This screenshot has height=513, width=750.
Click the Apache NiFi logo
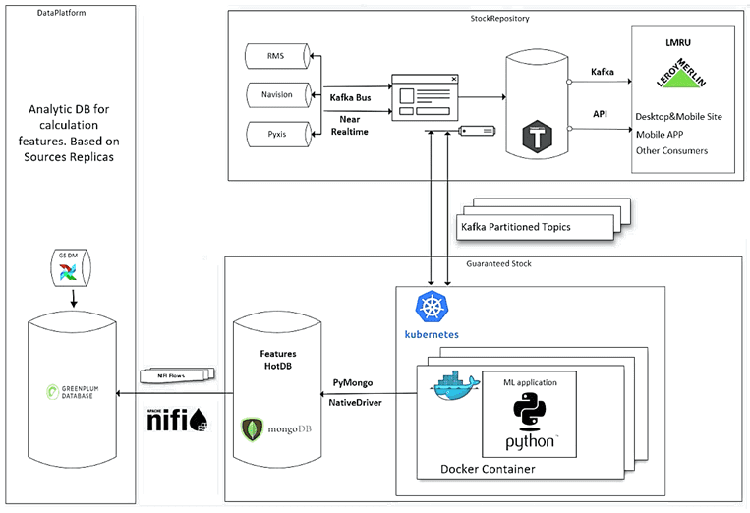pyautogui.click(x=177, y=420)
